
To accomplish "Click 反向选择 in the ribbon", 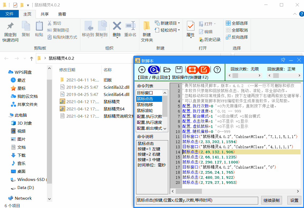I will pos(237,37).
